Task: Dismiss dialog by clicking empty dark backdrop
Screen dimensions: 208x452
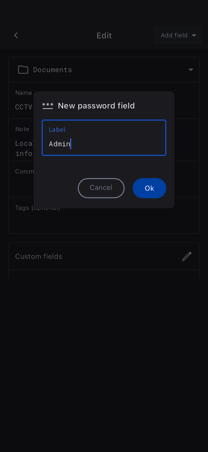Action: tap(104, 353)
